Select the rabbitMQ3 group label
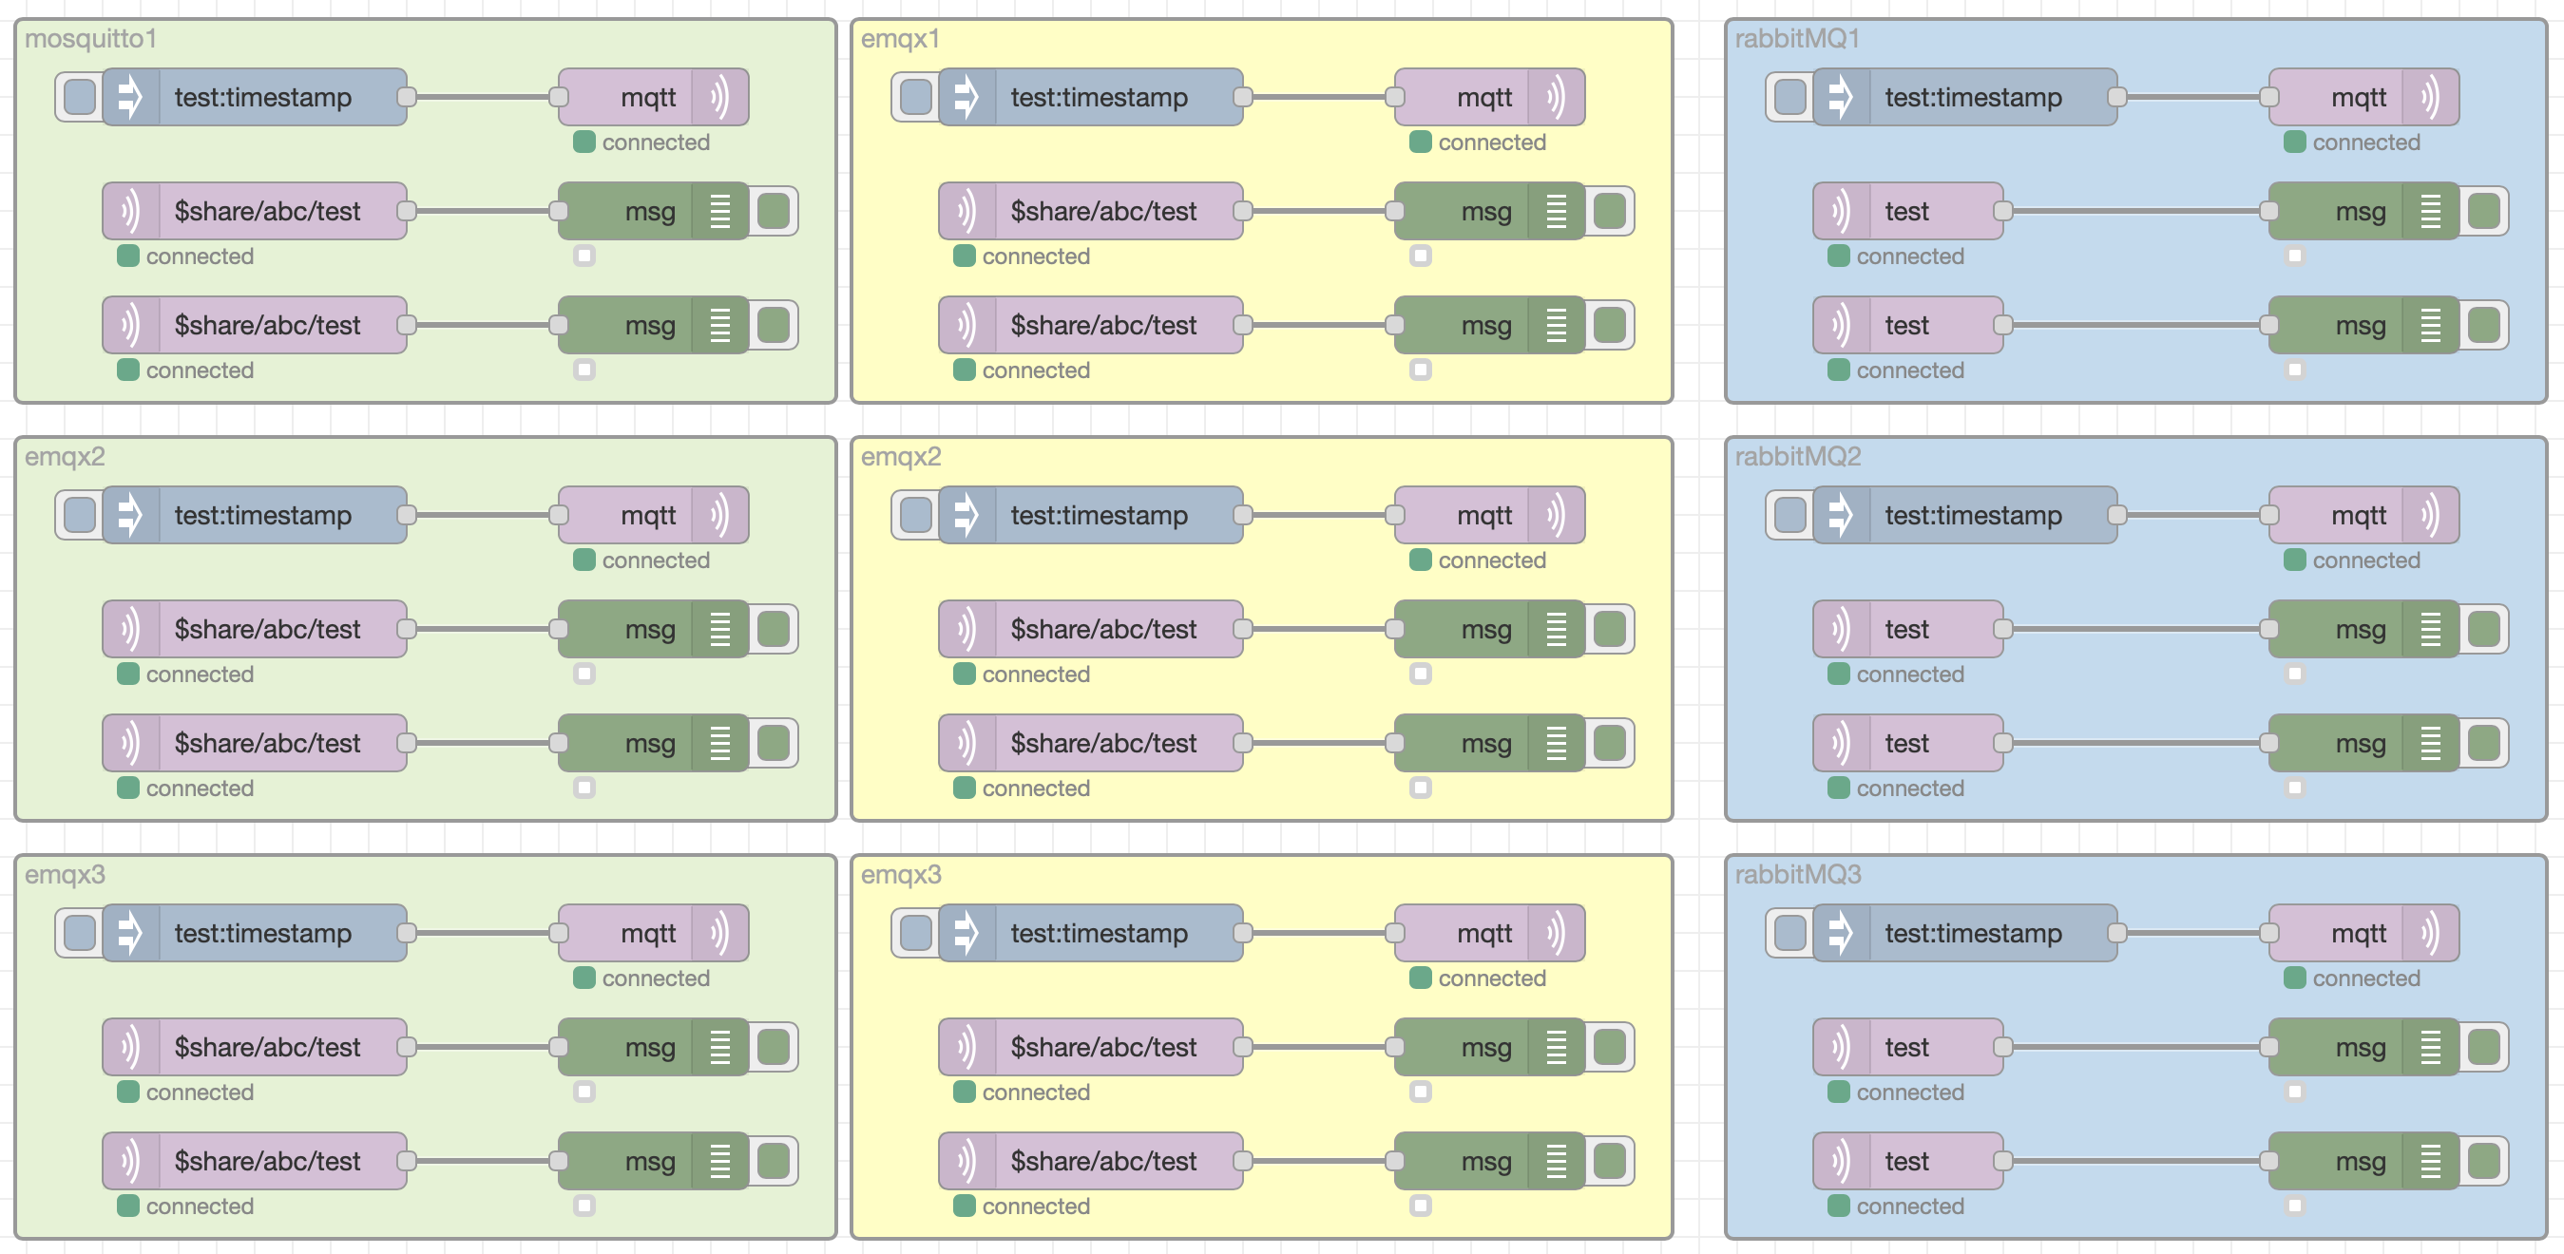2564x1254 pixels. (x=1798, y=875)
